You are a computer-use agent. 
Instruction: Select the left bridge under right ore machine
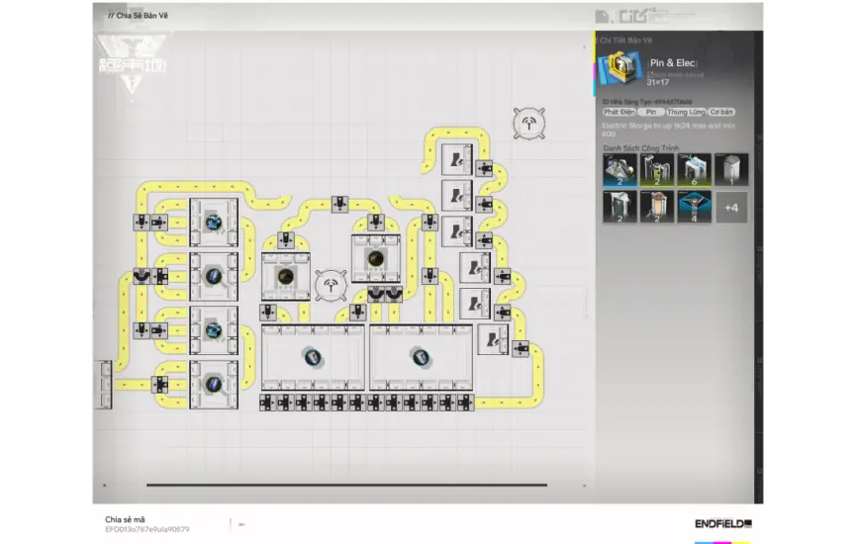coord(376,294)
